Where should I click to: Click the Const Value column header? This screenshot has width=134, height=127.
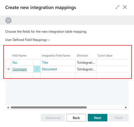coord(105,55)
